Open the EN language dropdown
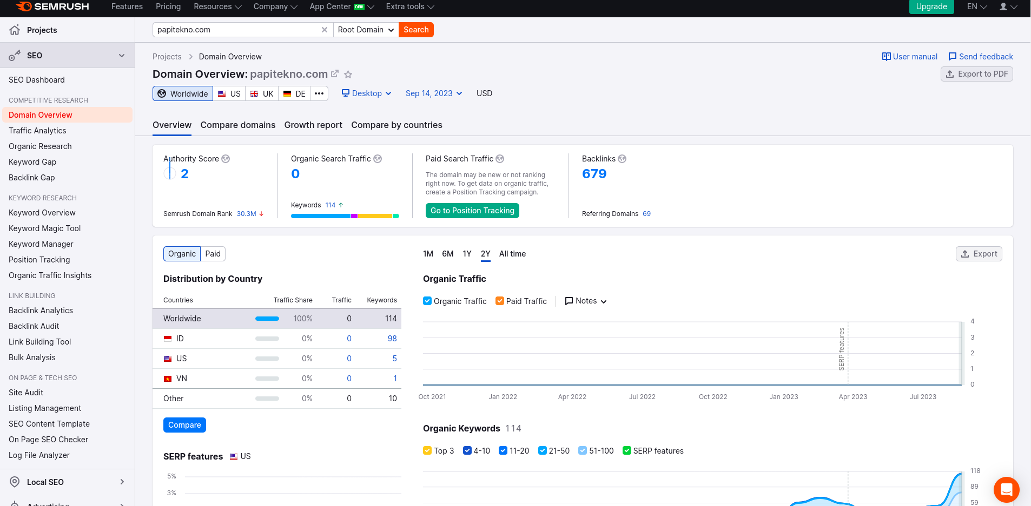 pos(977,6)
